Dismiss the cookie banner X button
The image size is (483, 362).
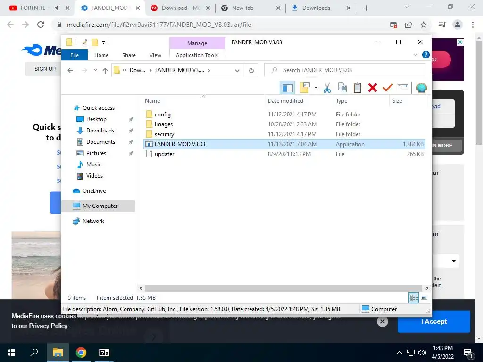pos(382,321)
